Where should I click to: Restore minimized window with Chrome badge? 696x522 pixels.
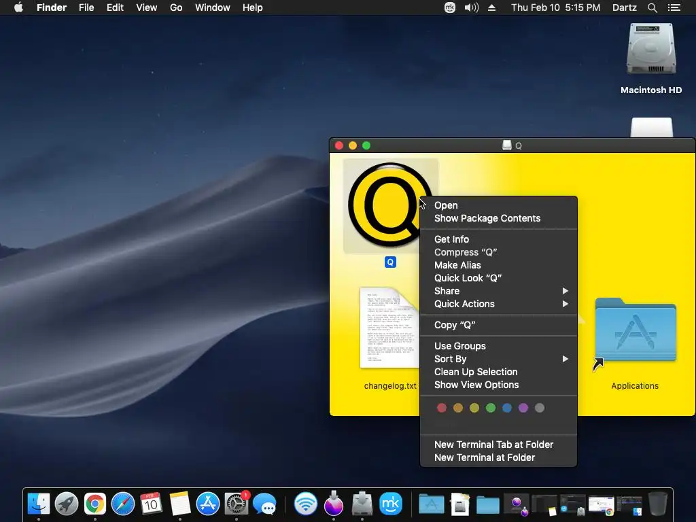coord(601,505)
